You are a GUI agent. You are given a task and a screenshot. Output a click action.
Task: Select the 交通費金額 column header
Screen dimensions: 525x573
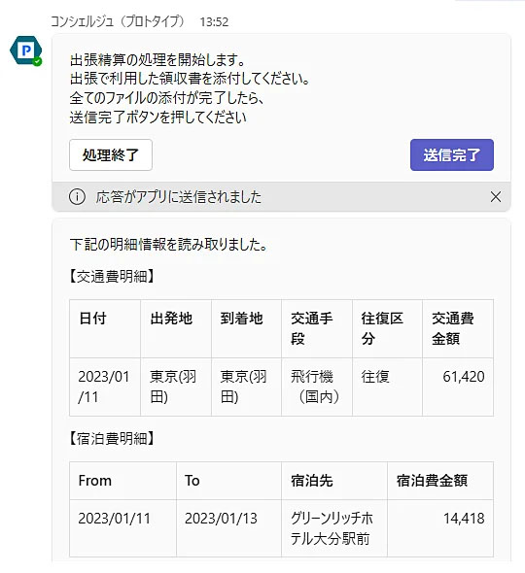click(x=458, y=328)
